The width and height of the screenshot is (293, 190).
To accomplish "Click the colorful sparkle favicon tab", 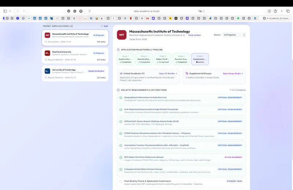I will tap(125, 18).
